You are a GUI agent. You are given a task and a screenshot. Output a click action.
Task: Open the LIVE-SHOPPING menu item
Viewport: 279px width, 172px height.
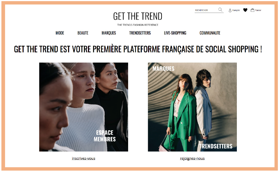(x=175, y=33)
